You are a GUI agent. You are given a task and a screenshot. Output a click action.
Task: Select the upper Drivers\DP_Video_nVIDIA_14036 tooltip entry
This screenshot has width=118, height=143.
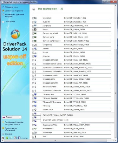pyautogui.click(x=58, y=115)
